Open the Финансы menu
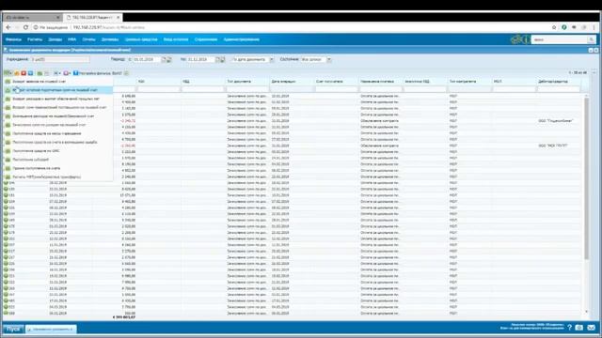The image size is (602, 338). tap(13, 39)
